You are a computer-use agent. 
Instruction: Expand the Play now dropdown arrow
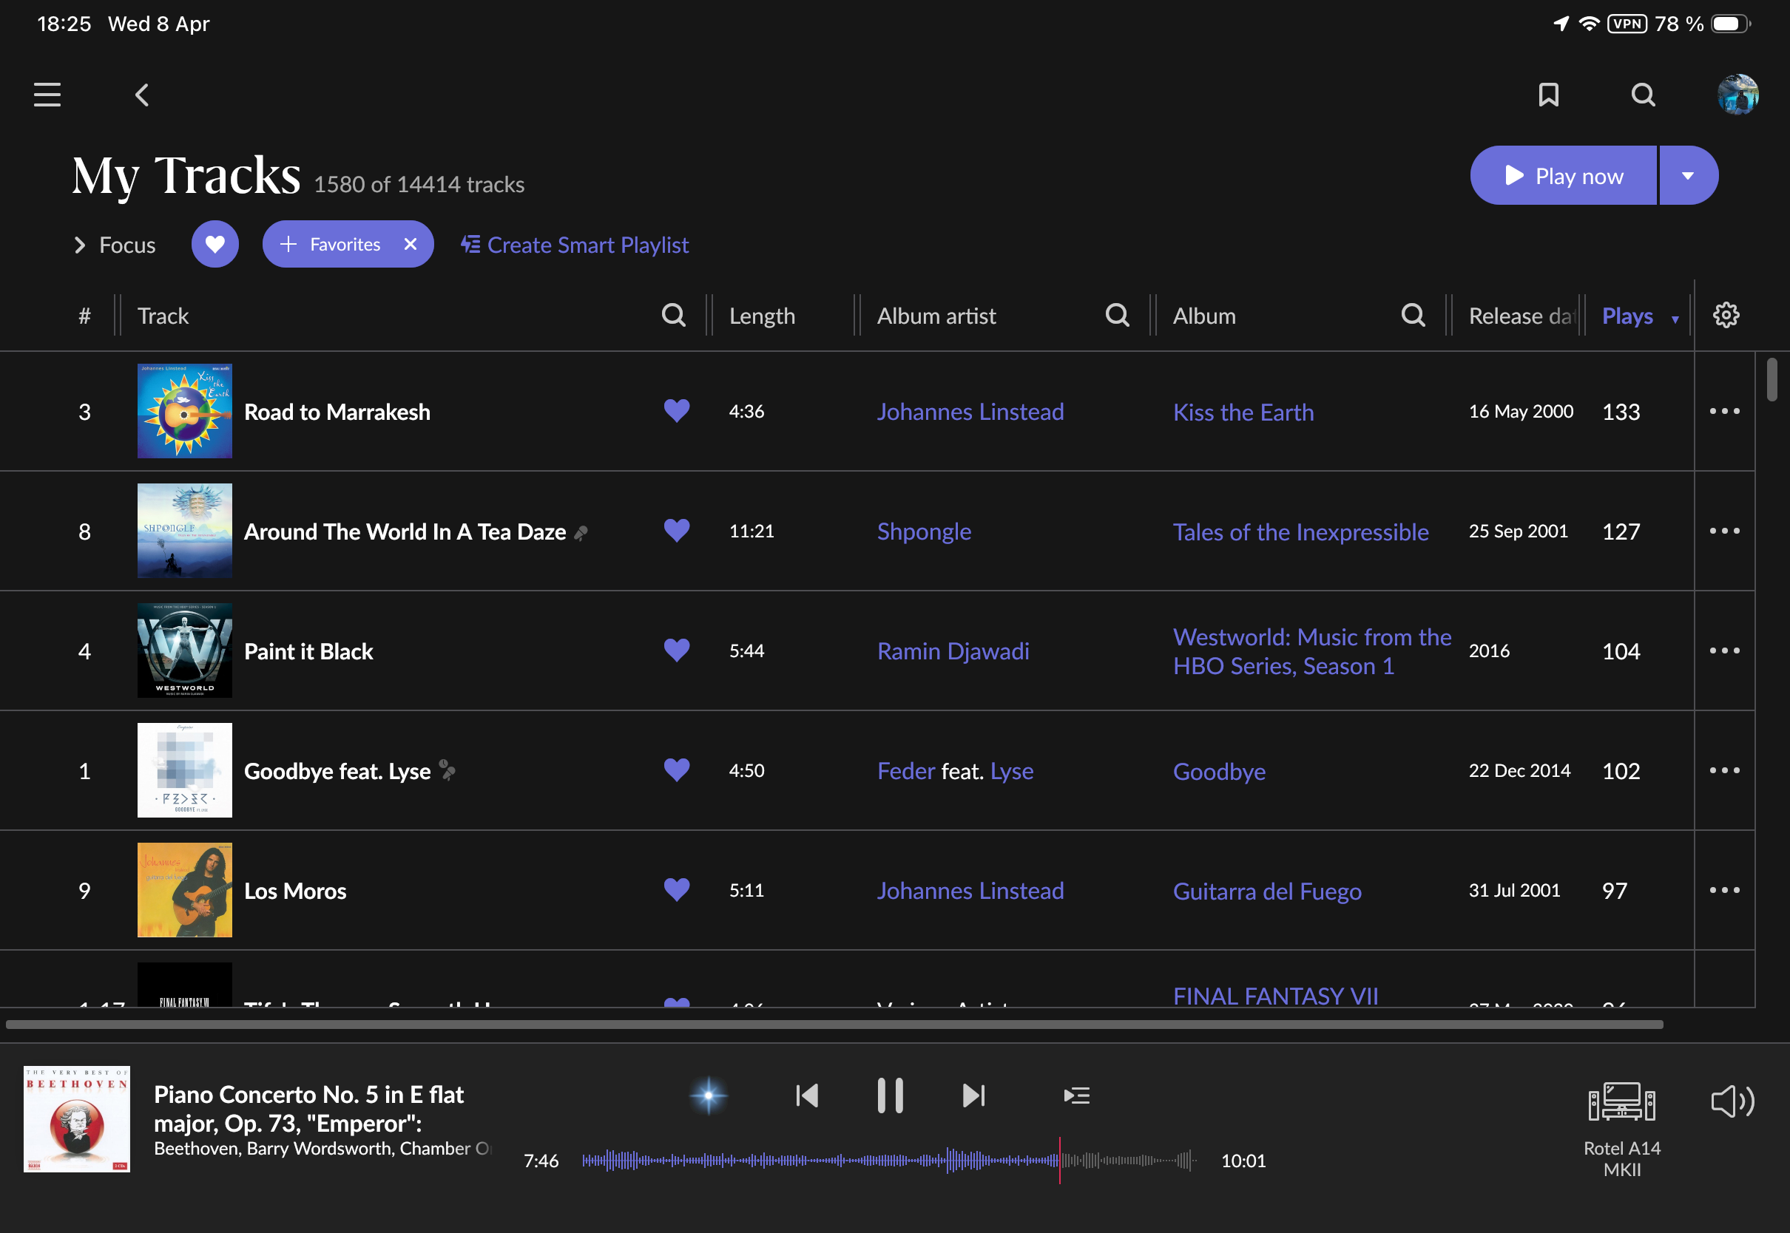[x=1688, y=175]
